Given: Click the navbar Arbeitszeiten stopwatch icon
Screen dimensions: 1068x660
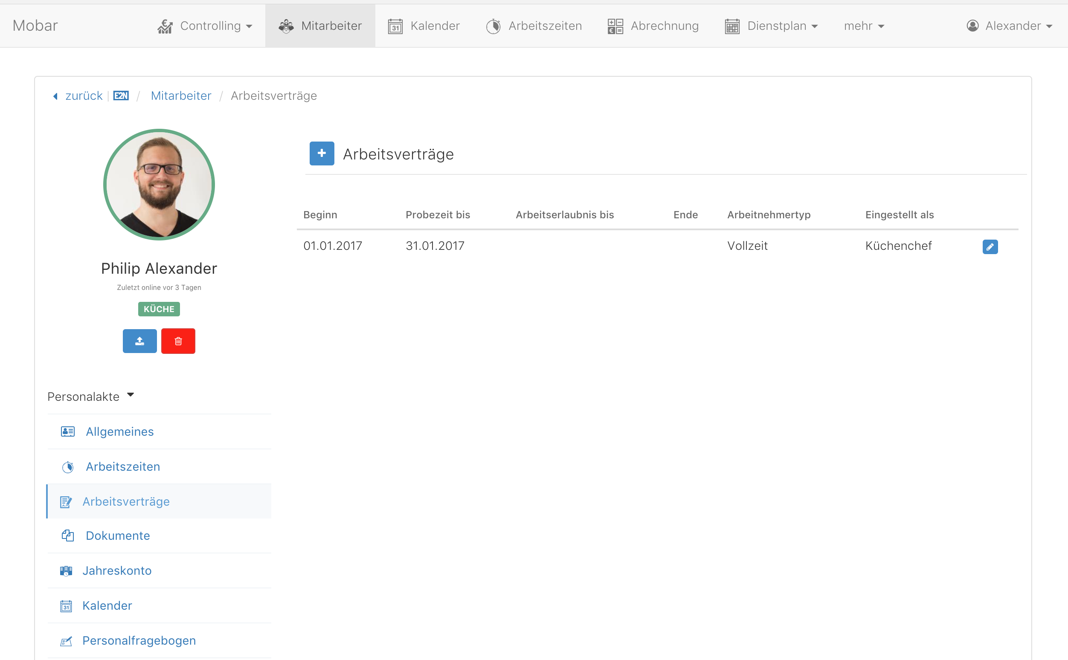Looking at the screenshot, I should point(493,26).
